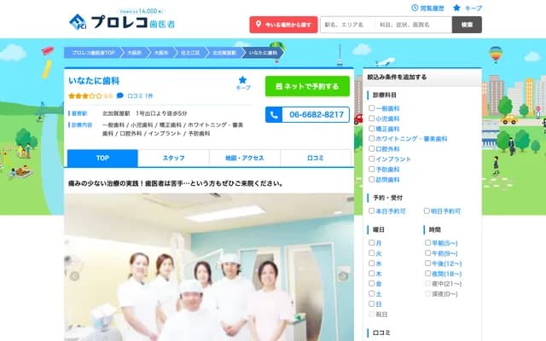The width and height of the screenshot is (546, 341).
Task: Check the 矯正歯科 filter
Action: click(x=372, y=129)
